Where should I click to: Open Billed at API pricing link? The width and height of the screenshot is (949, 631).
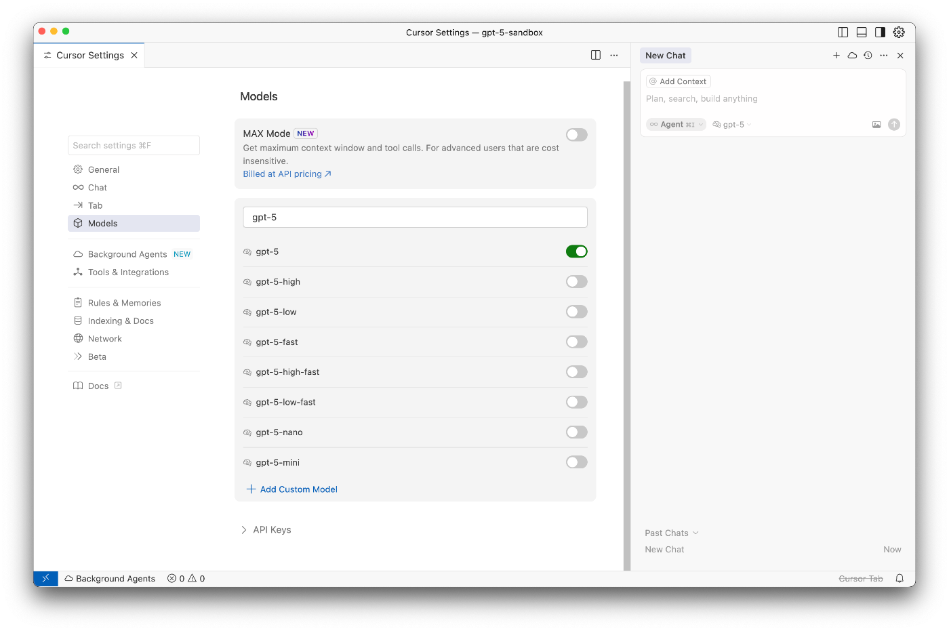[x=287, y=174]
